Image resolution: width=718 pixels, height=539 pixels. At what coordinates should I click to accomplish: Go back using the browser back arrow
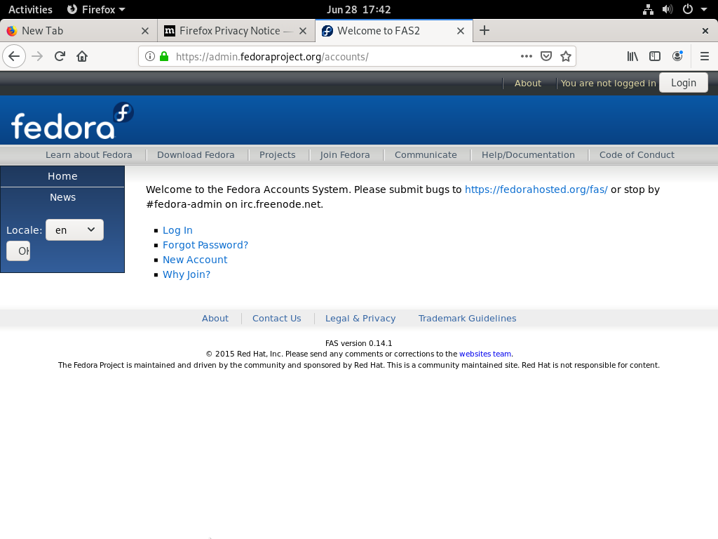[x=14, y=56]
